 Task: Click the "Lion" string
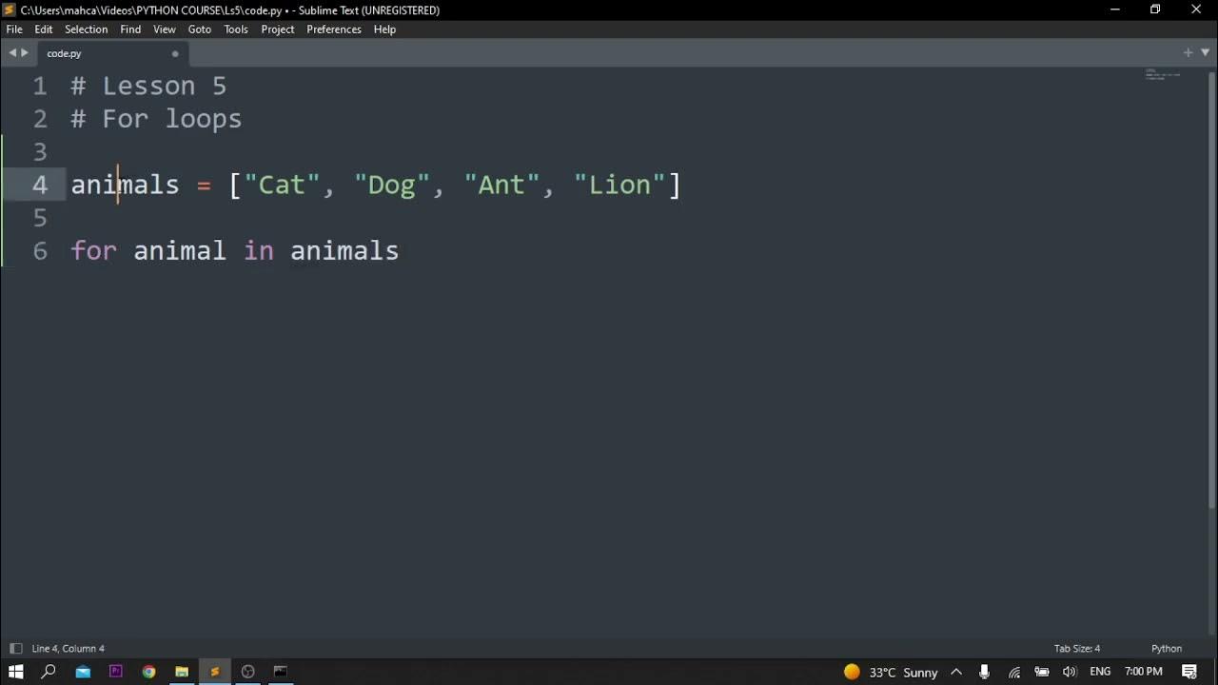pyautogui.click(x=619, y=185)
